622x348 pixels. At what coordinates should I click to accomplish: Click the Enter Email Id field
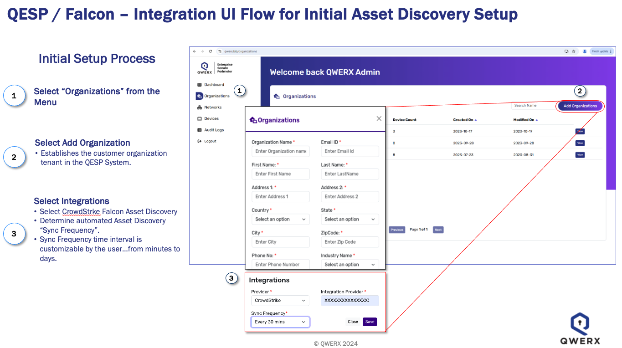pyautogui.click(x=350, y=151)
